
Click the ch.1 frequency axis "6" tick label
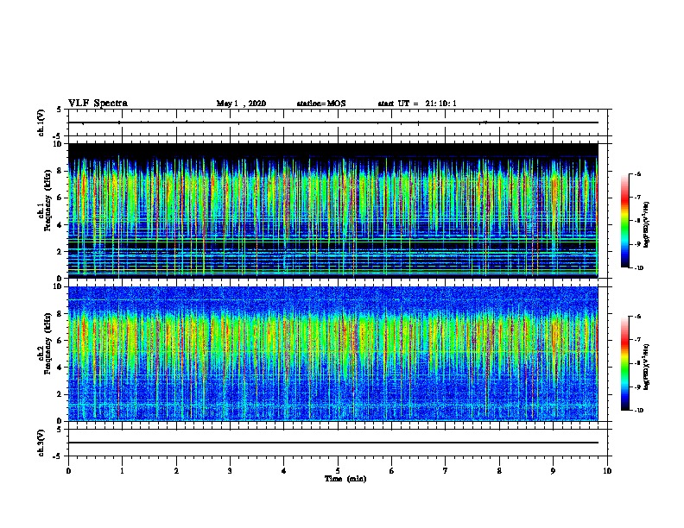(60, 198)
